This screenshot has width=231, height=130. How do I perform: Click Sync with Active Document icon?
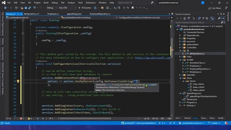[x=199, y=18]
